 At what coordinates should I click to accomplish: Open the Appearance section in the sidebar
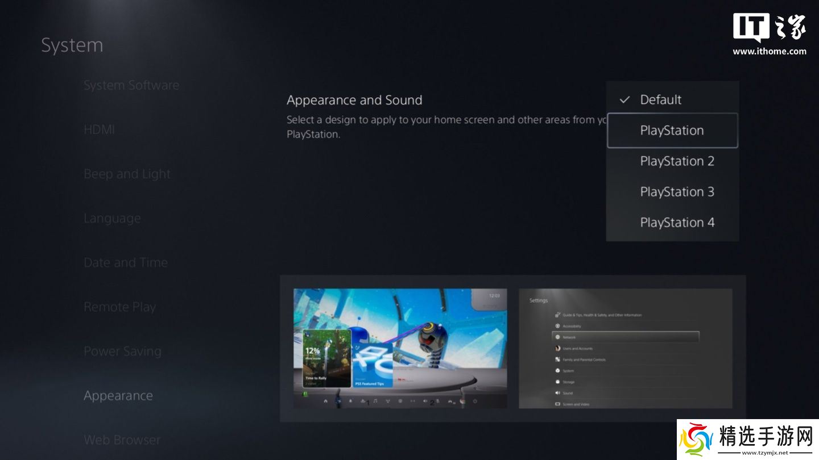click(x=118, y=396)
